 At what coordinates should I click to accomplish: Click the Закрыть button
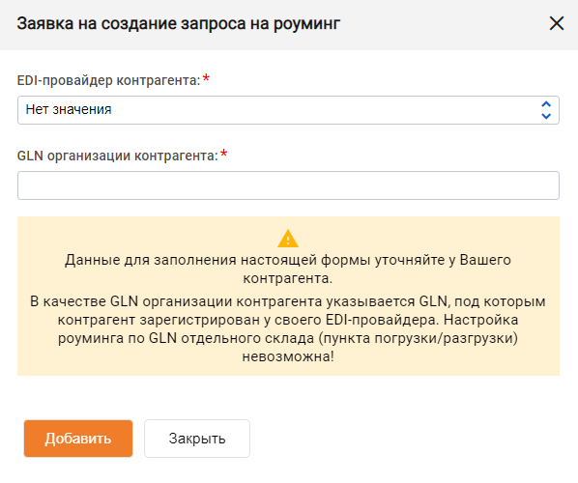[x=197, y=439]
